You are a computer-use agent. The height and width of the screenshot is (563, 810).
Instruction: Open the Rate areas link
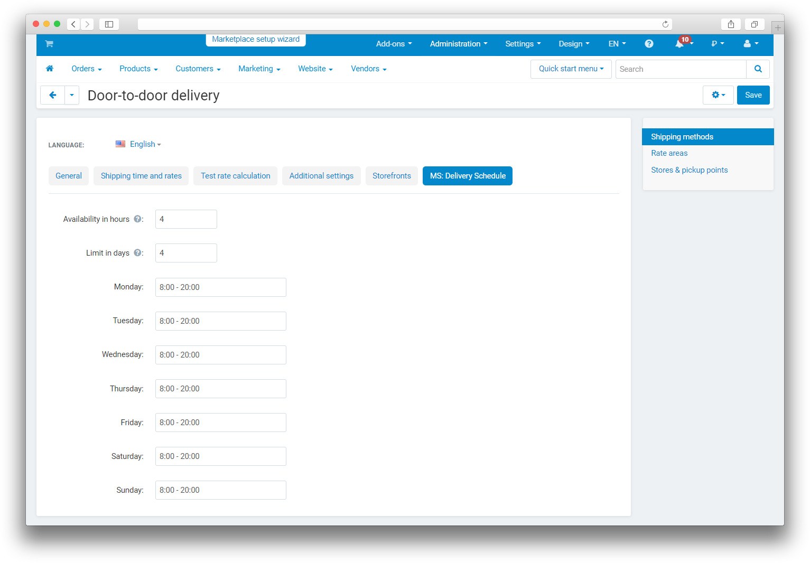[x=669, y=153]
